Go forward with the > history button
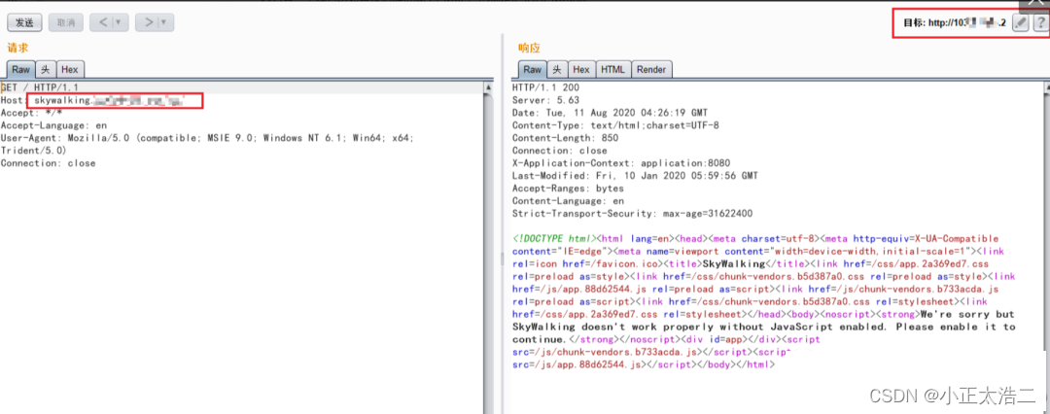 pos(148,22)
